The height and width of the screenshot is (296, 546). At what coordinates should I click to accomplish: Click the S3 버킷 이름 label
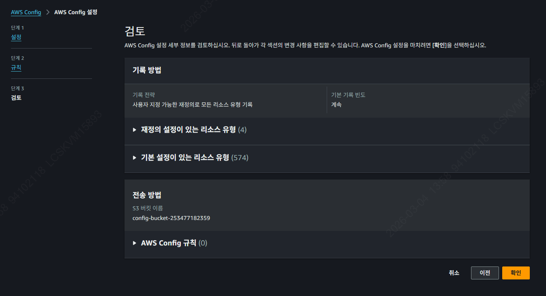point(148,208)
